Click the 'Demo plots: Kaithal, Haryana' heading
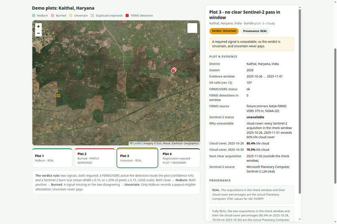This screenshot has height=224, width=337. point(63,8)
